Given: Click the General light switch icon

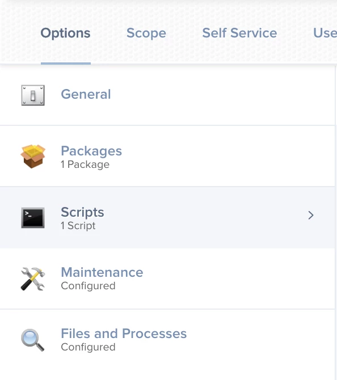Looking at the screenshot, I should (x=33, y=95).
